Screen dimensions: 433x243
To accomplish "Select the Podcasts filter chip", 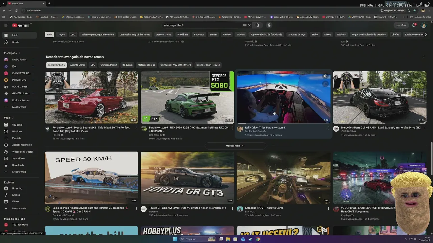I will 199,35.
